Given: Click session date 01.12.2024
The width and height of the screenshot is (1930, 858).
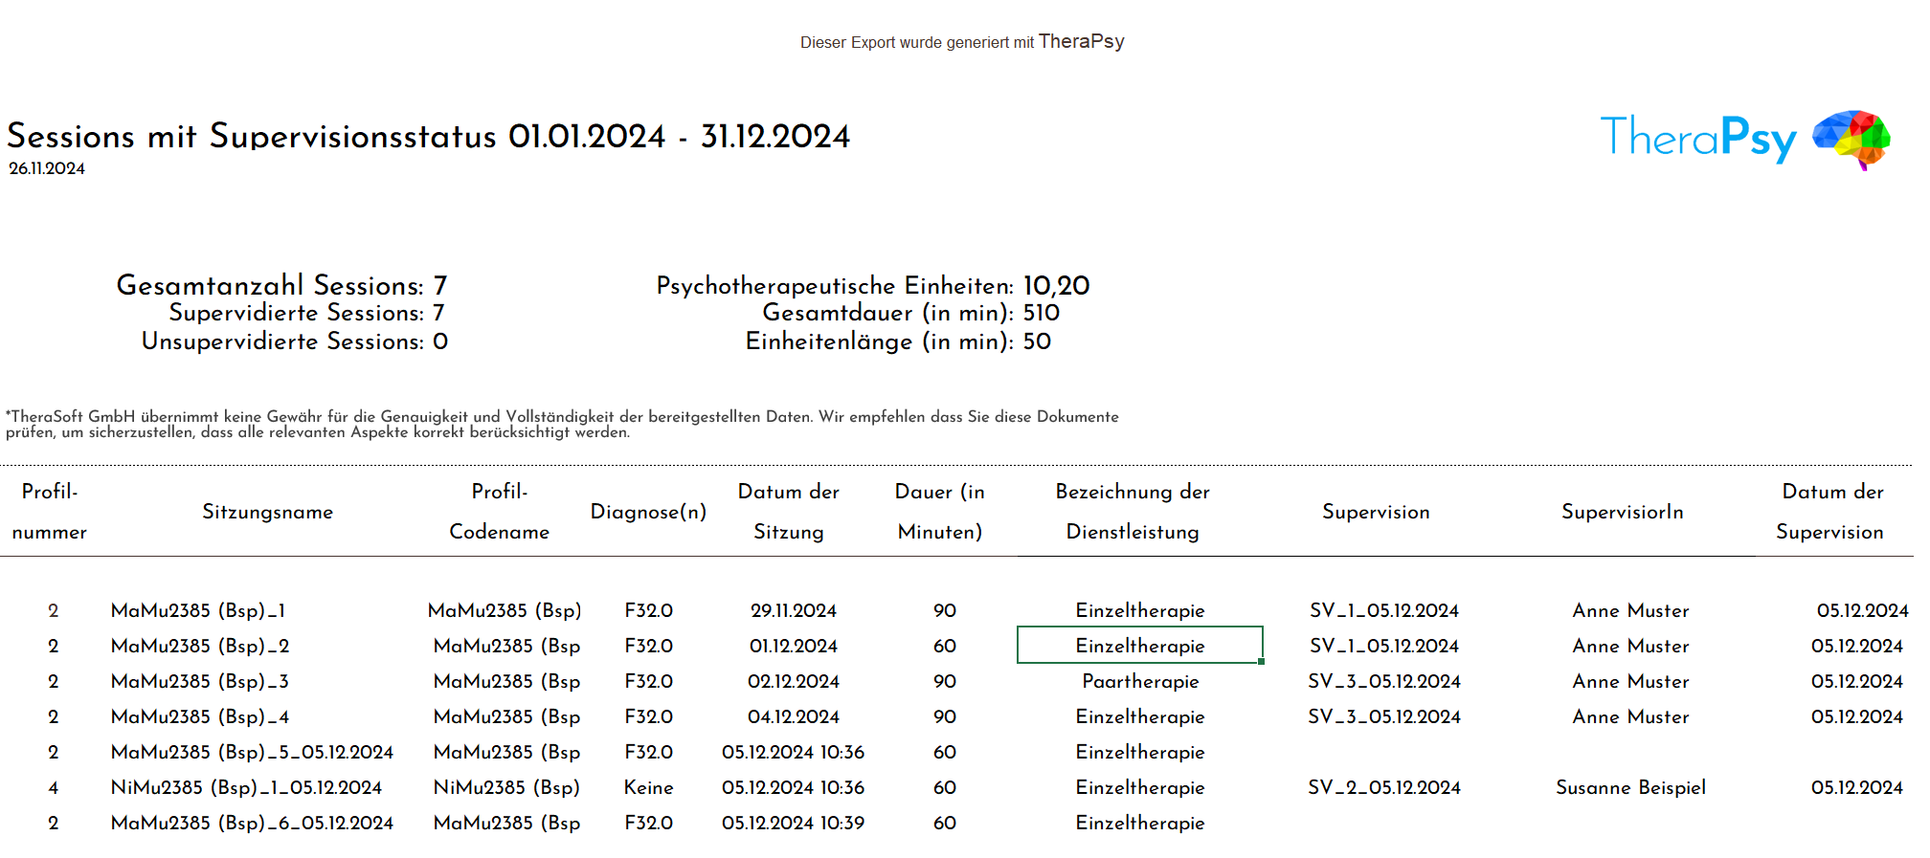Looking at the screenshot, I should (794, 647).
